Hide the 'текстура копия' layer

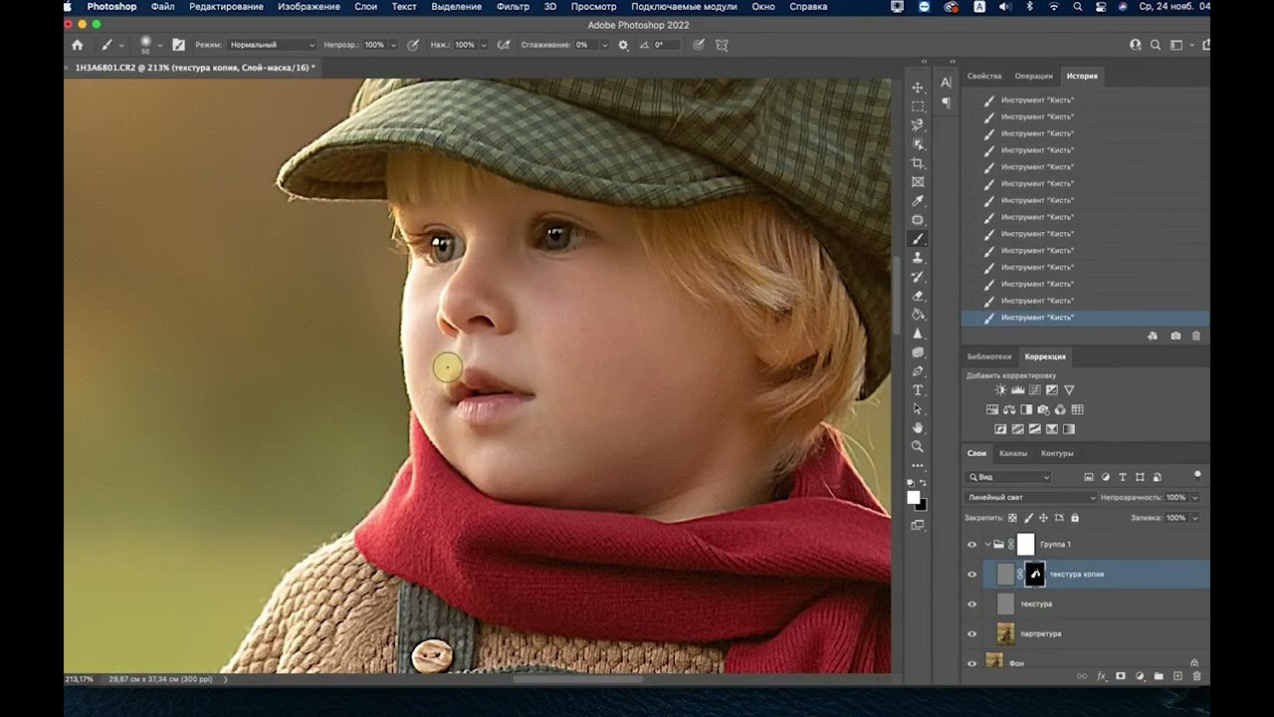pyautogui.click(x=972, y=575)
